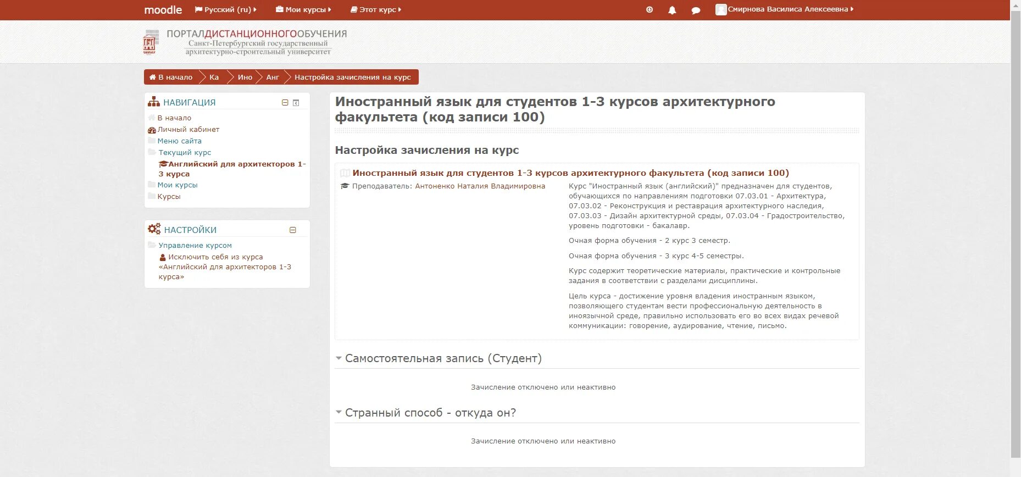
Task: Click the home icon in breadcrumb
Action: (x=153, y=77)
